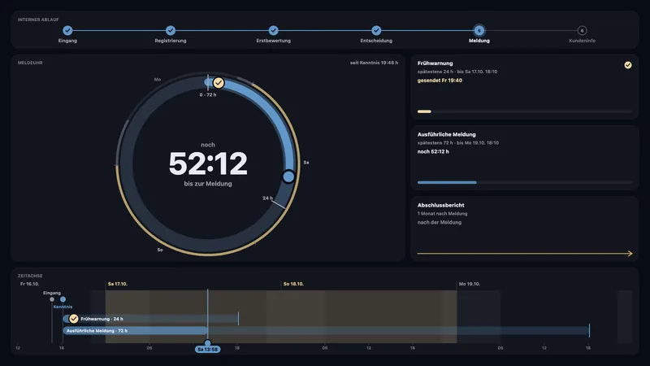Click the 'bis zur Meldung' text
650x366 pixels.
click(208, 184)
